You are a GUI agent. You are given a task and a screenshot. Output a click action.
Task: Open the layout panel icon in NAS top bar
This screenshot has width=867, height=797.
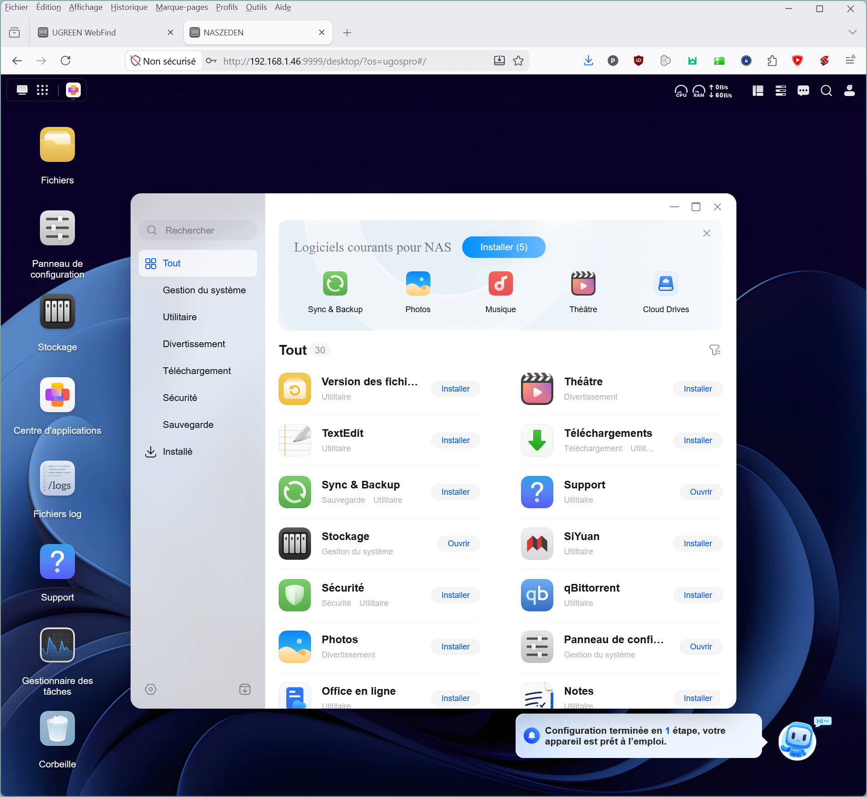[758, 91]
